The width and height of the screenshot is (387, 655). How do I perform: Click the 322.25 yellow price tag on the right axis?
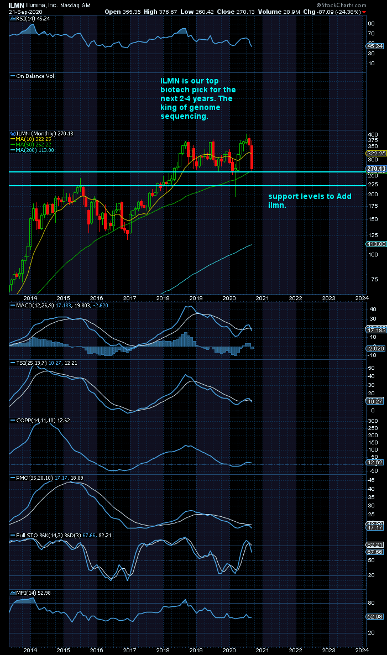click(x=376, y=153)
